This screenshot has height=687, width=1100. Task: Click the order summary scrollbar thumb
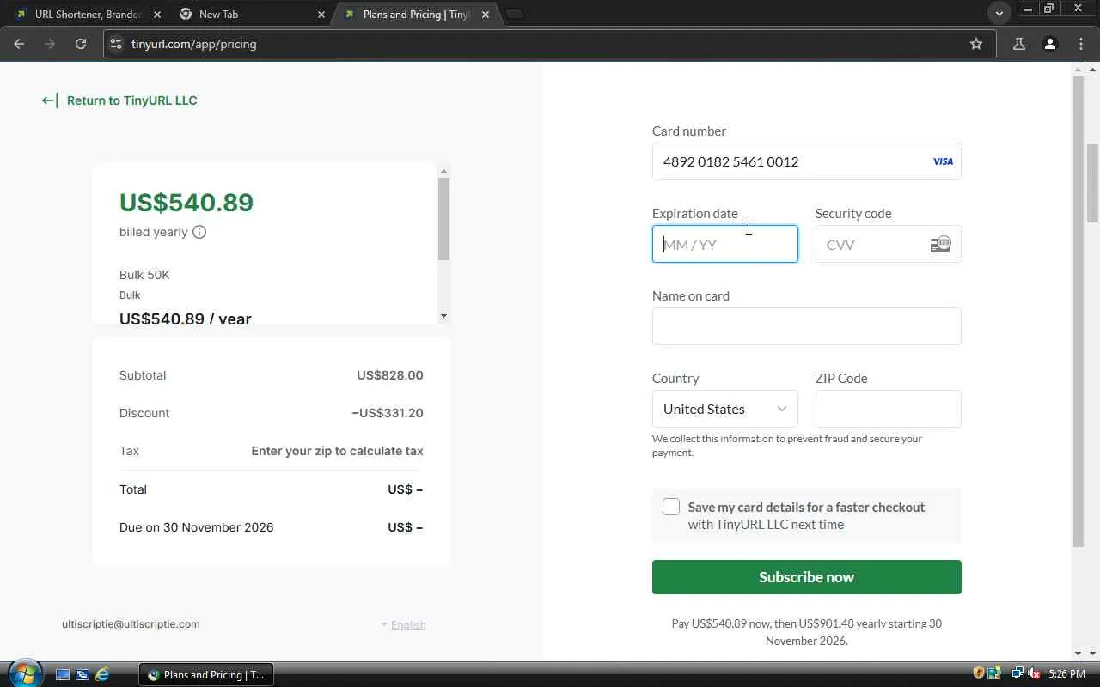443,218
